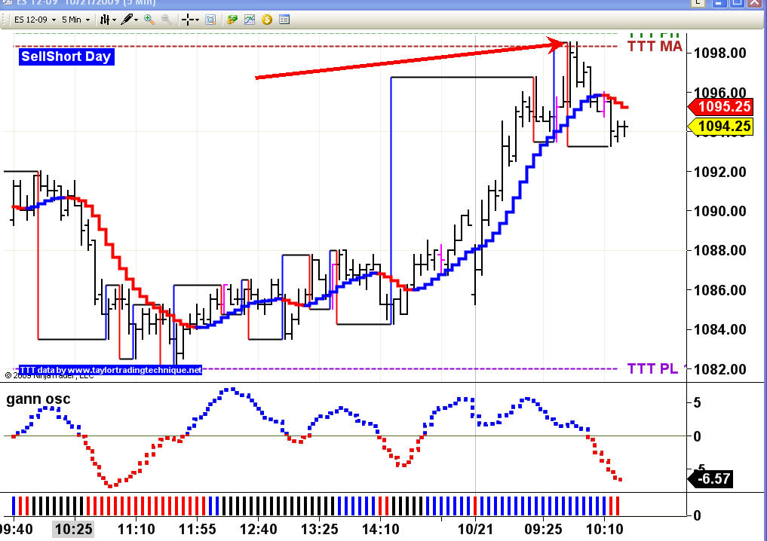Click the 1092.00 price axis label
This screenshot has width=767, height=541.
coord(720,172)
